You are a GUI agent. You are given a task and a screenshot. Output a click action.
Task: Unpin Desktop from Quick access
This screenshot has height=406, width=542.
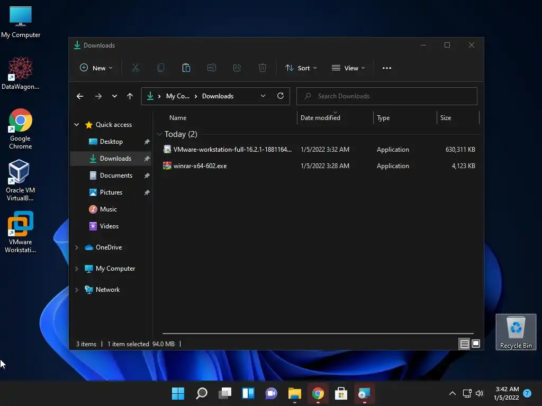147,142
